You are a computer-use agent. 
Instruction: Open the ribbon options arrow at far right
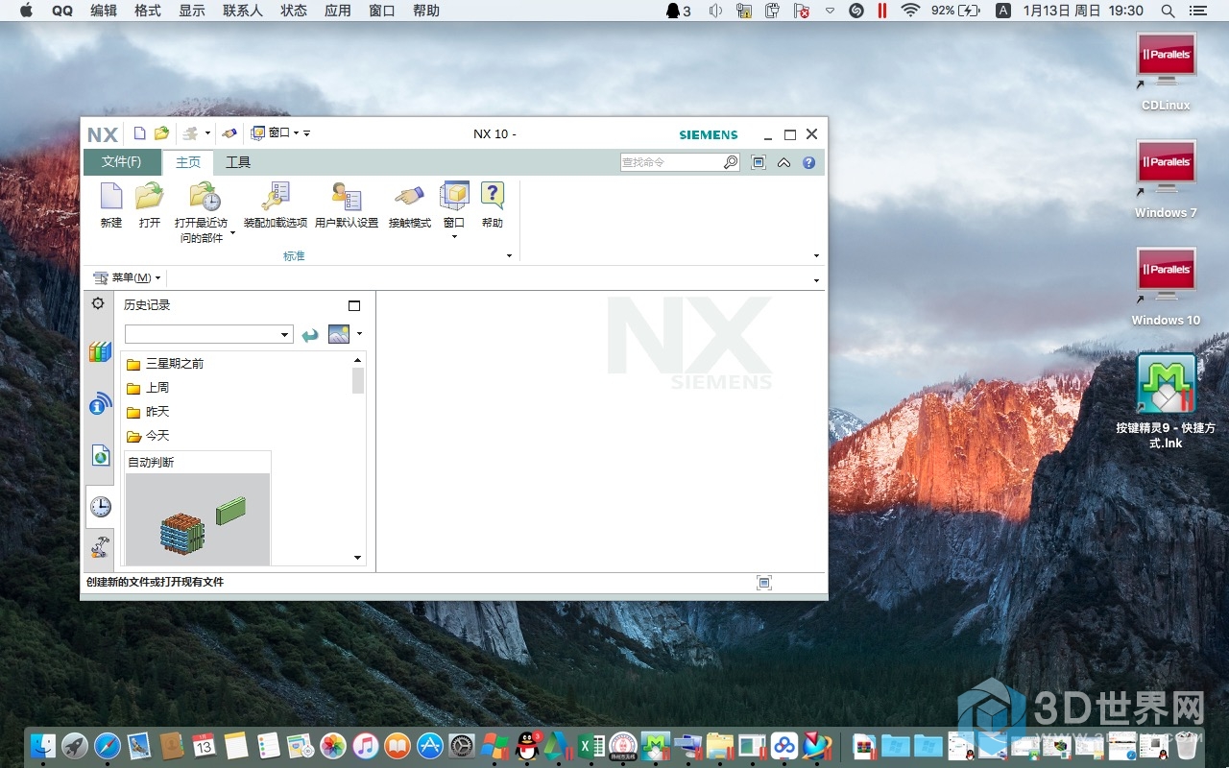(817, 256)
